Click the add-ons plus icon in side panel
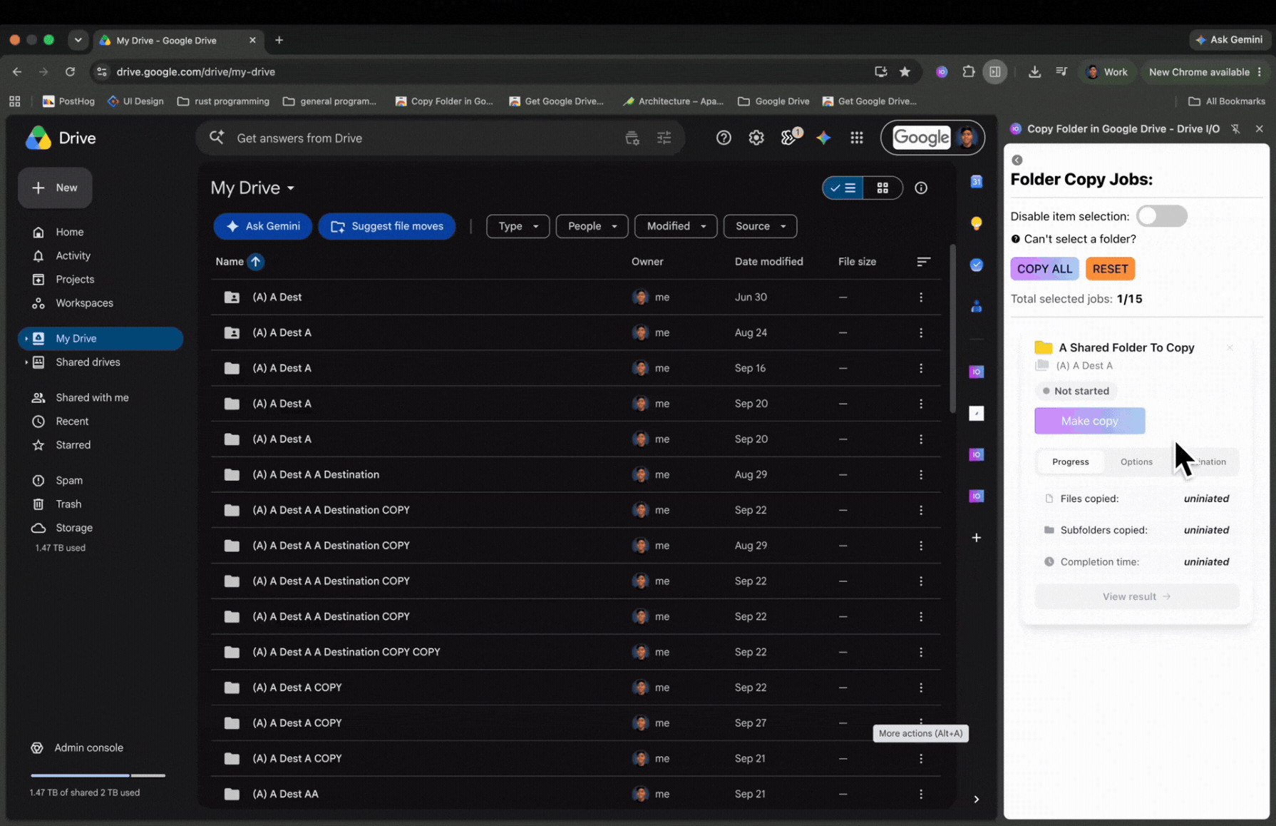Image resolution: width=1276 pixels, height=826 pixels. click(x=977, y=537)
